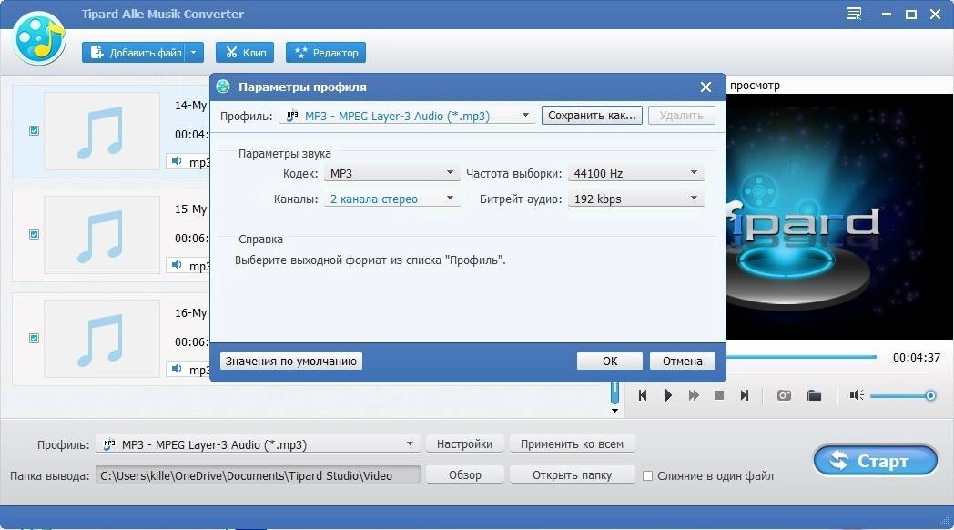Click Применить ко всем button
The width and height of the screenshot is (954, 530).
[572, 444]
